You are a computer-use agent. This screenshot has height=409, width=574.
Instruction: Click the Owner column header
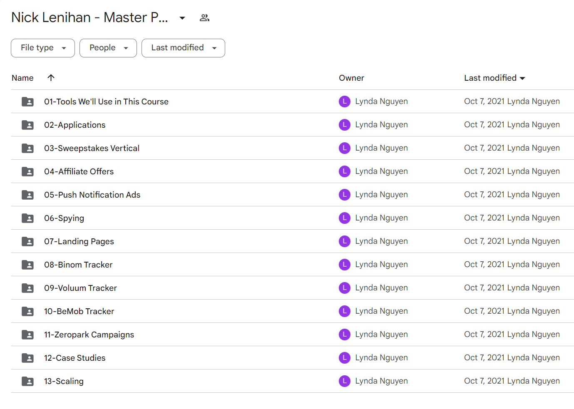(x=351, y=78)
